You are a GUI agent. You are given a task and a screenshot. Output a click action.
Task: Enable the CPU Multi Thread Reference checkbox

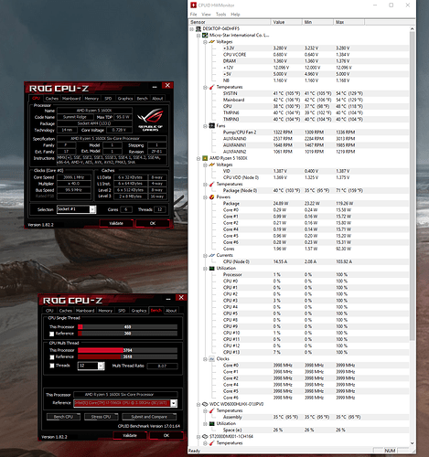52,357
